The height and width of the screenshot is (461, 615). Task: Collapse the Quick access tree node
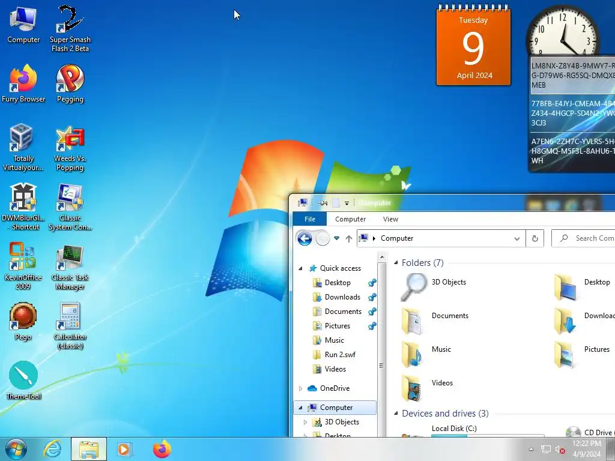tap(301, 268)
